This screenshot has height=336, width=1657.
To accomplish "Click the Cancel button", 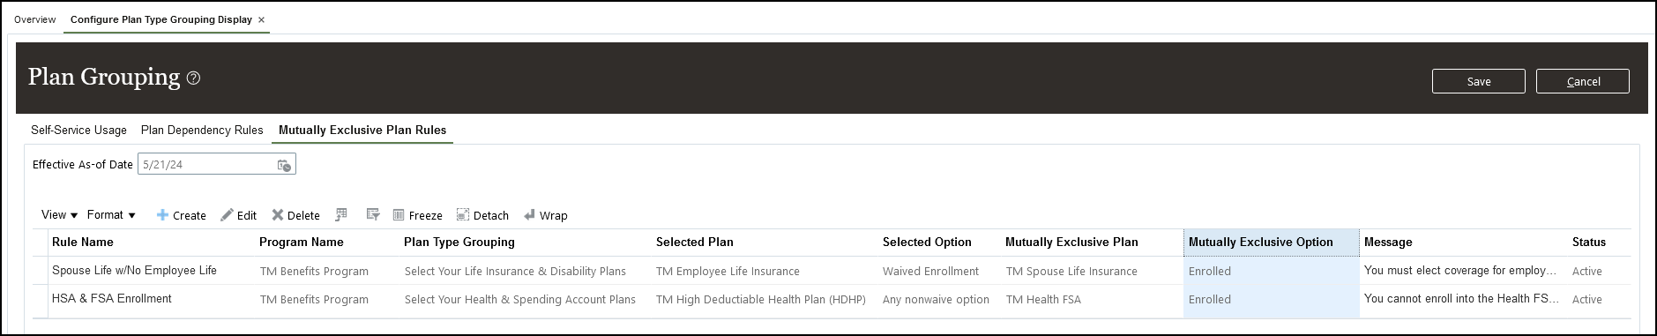I will click(x=1582, y=81).
